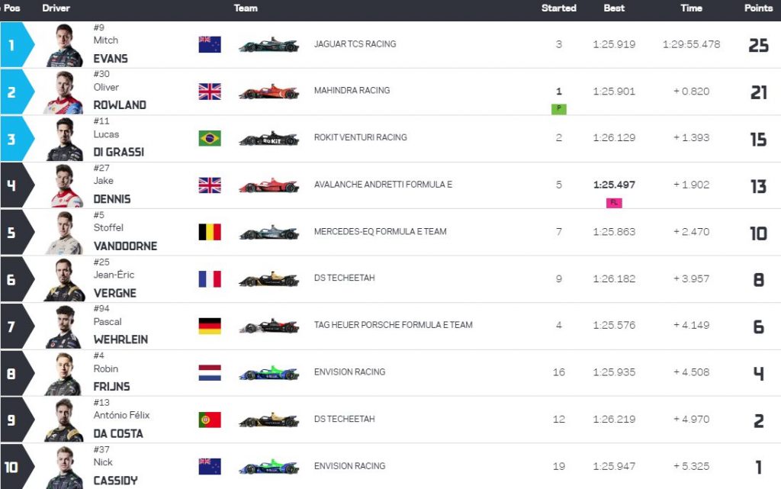Select Pascal Wehrlein's driver photo

coord(64,327)
